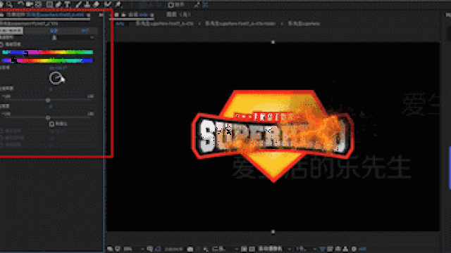Enable the snapping checkbox in toolbar
Viewport: 451px width, 253px height.
[171, 5]
